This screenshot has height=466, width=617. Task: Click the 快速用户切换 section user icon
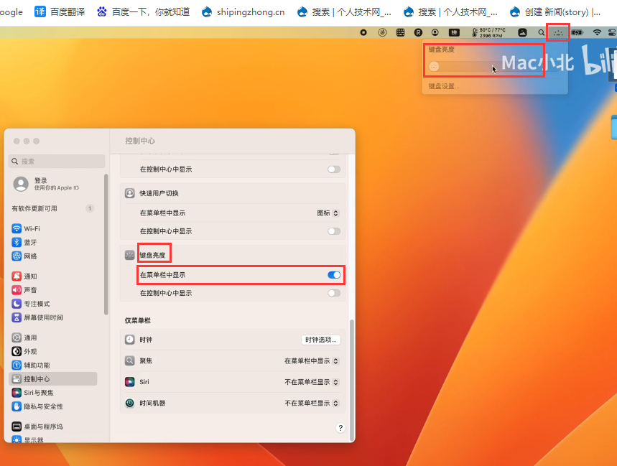(x=129, y=193)
